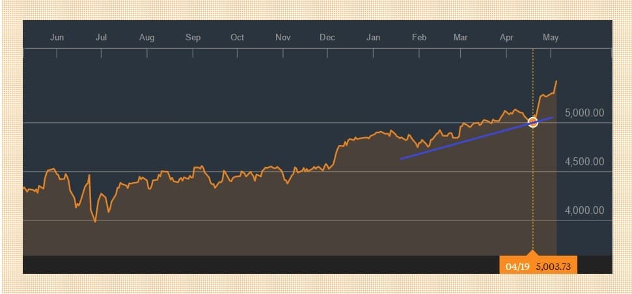The image size is (632, 294).
Task: Click the Aug month label
Action: (146, 37)
